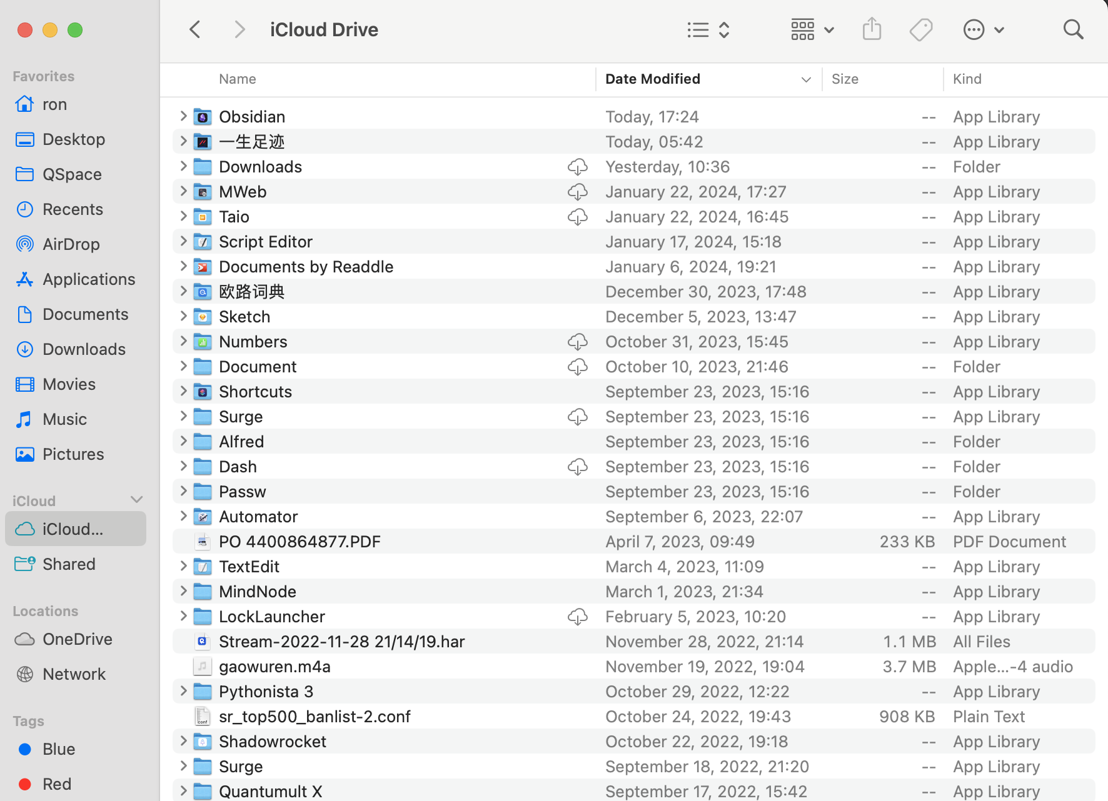The image size is (1108, 801).
Task: Download MWeb via its cloud icon
Action: point(578,192)
